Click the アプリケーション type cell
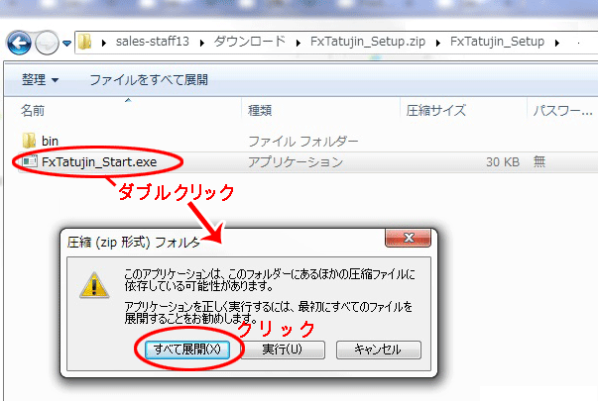The image size is (598, 401). (x=296, y=161)
